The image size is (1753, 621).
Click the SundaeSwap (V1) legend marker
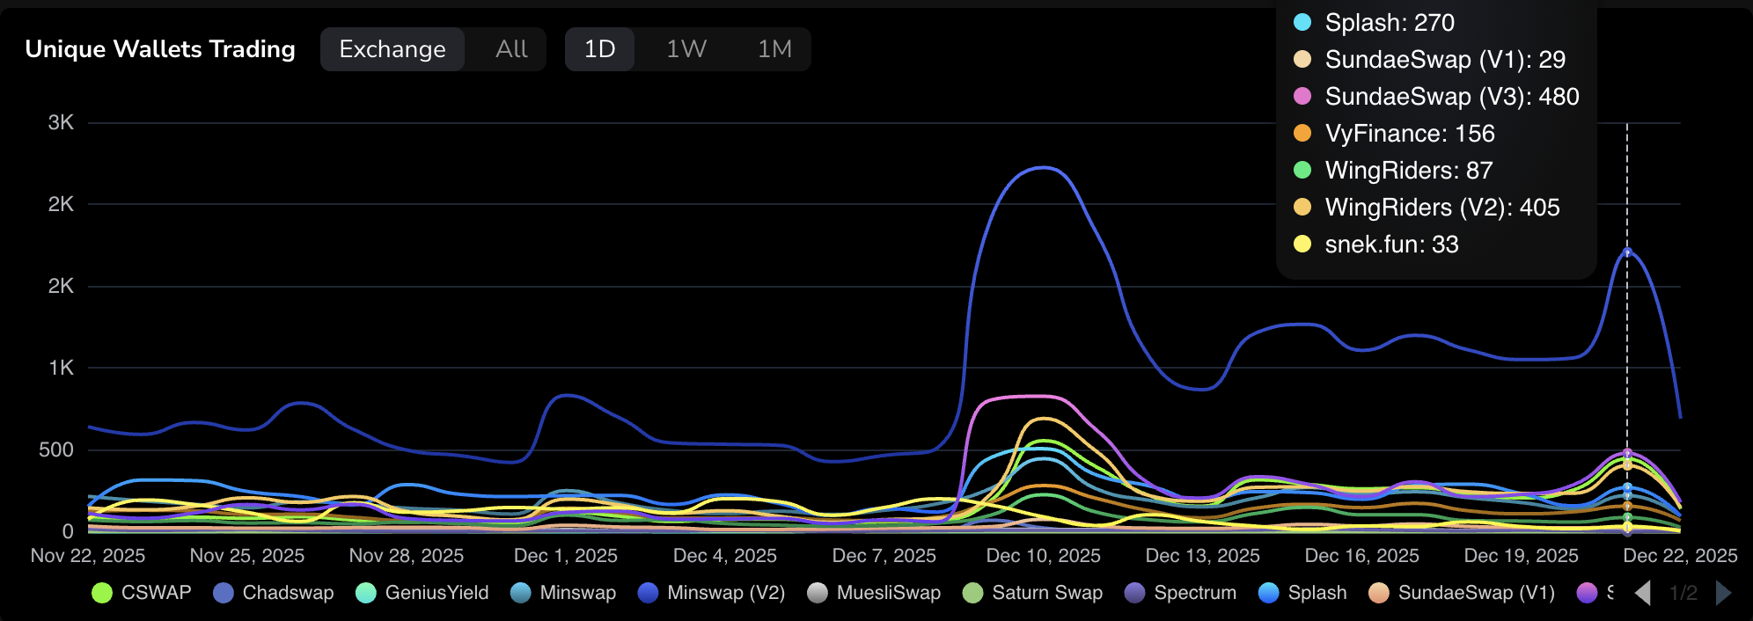point(1379,593)
